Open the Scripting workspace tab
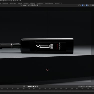This screenshot has width=94, height=94. point(57,3)
